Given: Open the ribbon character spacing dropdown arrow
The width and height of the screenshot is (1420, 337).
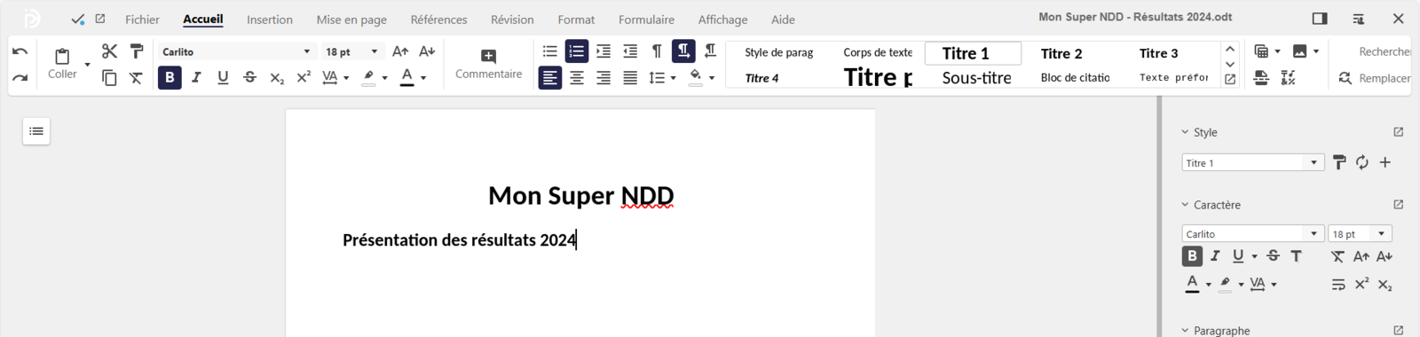Looking at the screenshot, I should (346, 78).
